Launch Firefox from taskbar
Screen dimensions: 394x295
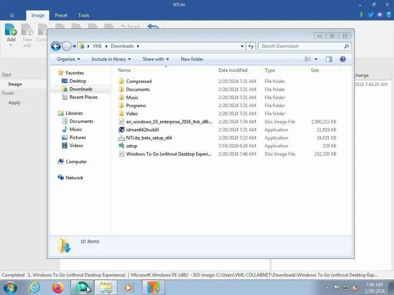(58, 287)
